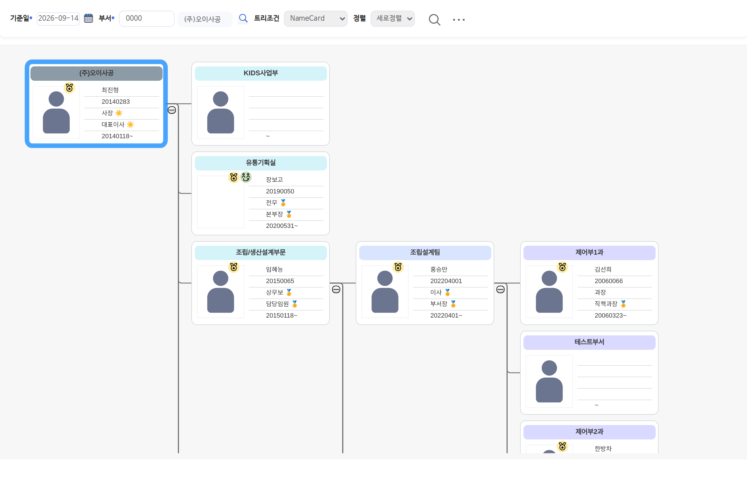The width and height of the screenshot is (747, 488).
Task: Click the name 김선희
Action: point(602,270)
